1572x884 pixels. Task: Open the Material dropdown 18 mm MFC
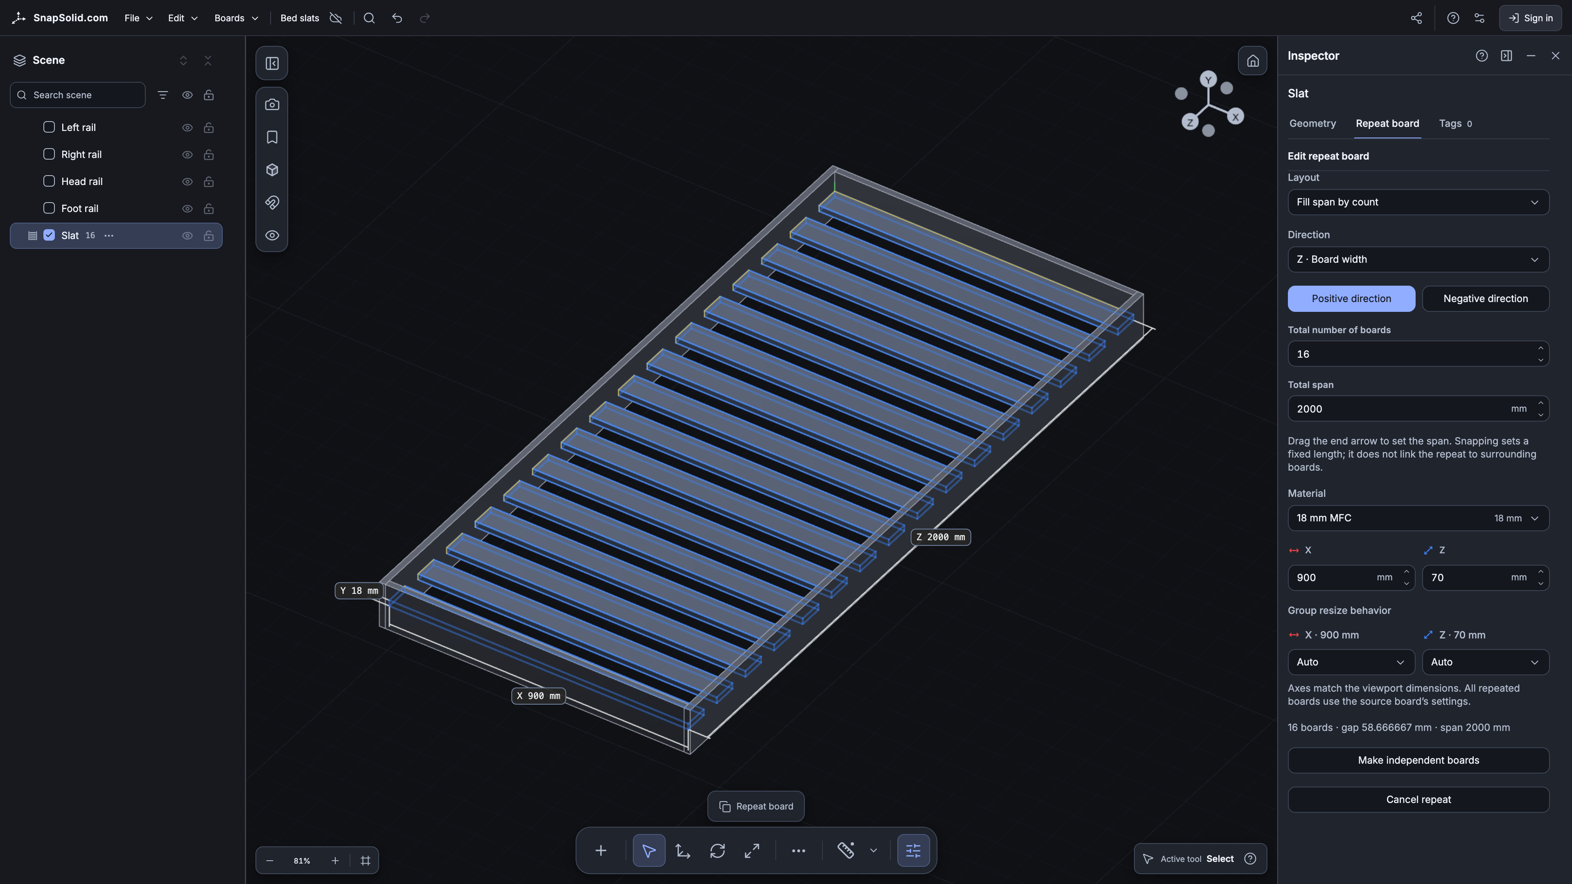tap(1418, 518)
